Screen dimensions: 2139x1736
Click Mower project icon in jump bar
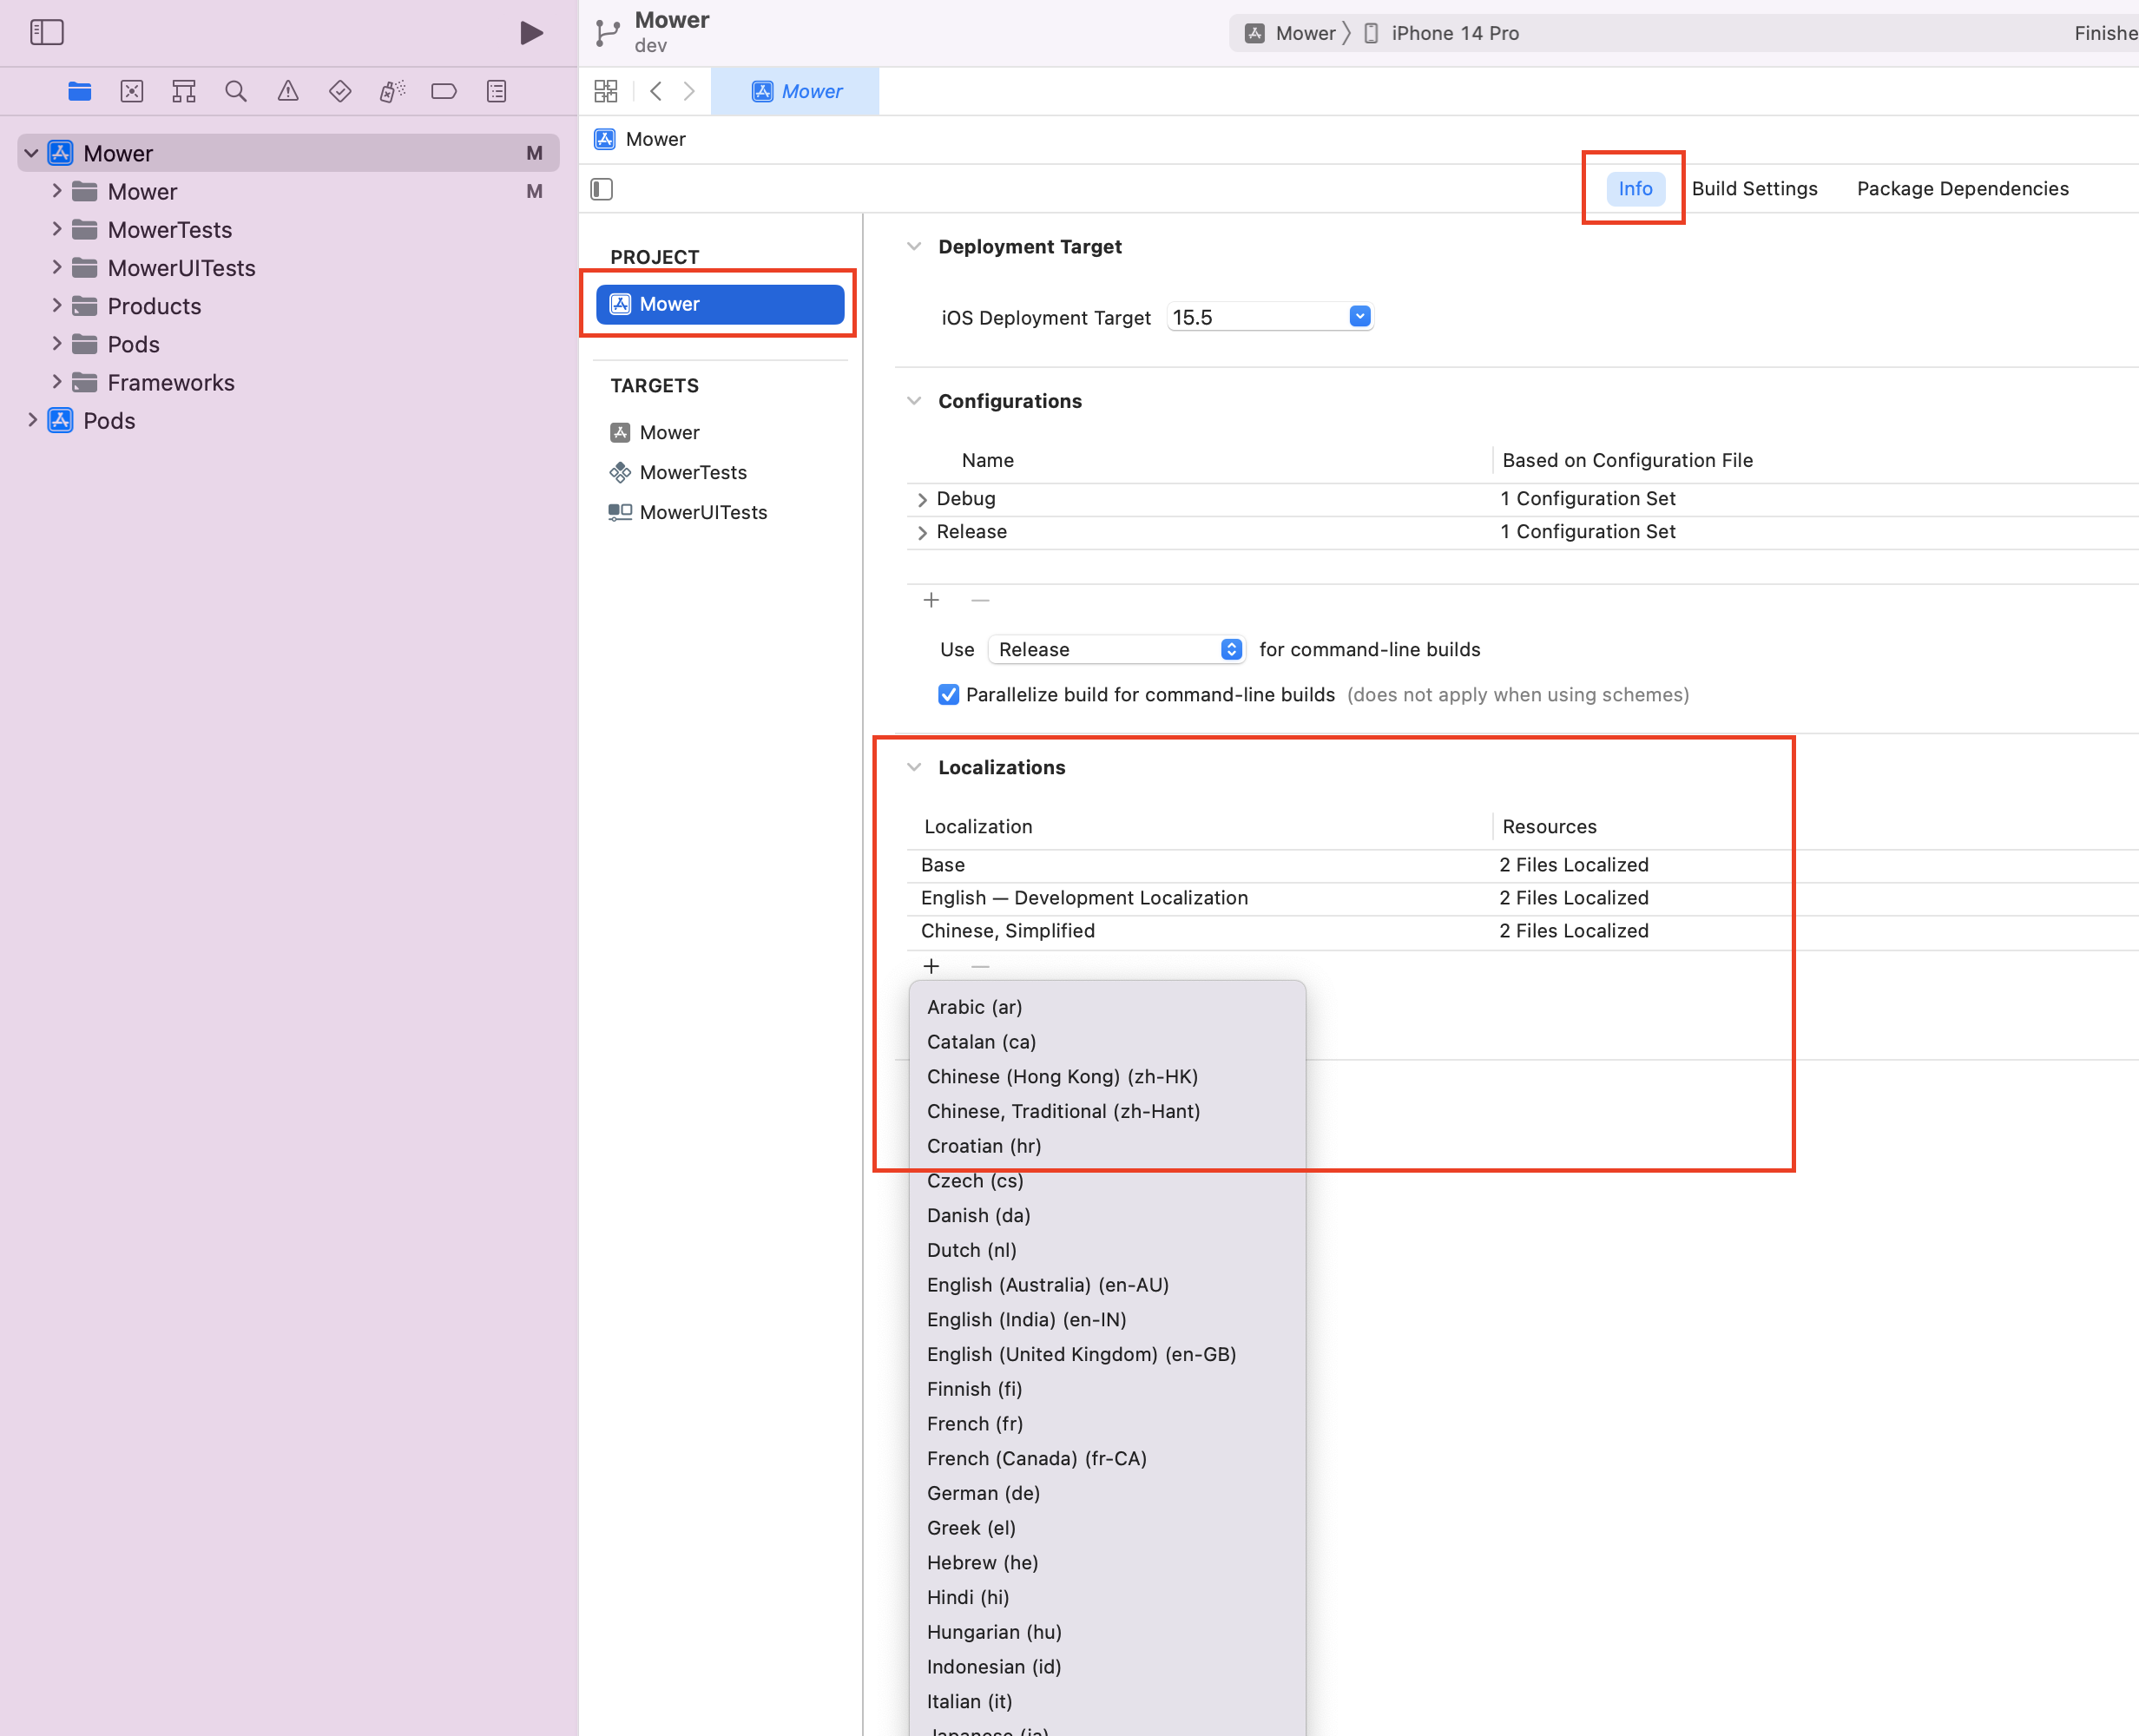click(x=605, y=139)
